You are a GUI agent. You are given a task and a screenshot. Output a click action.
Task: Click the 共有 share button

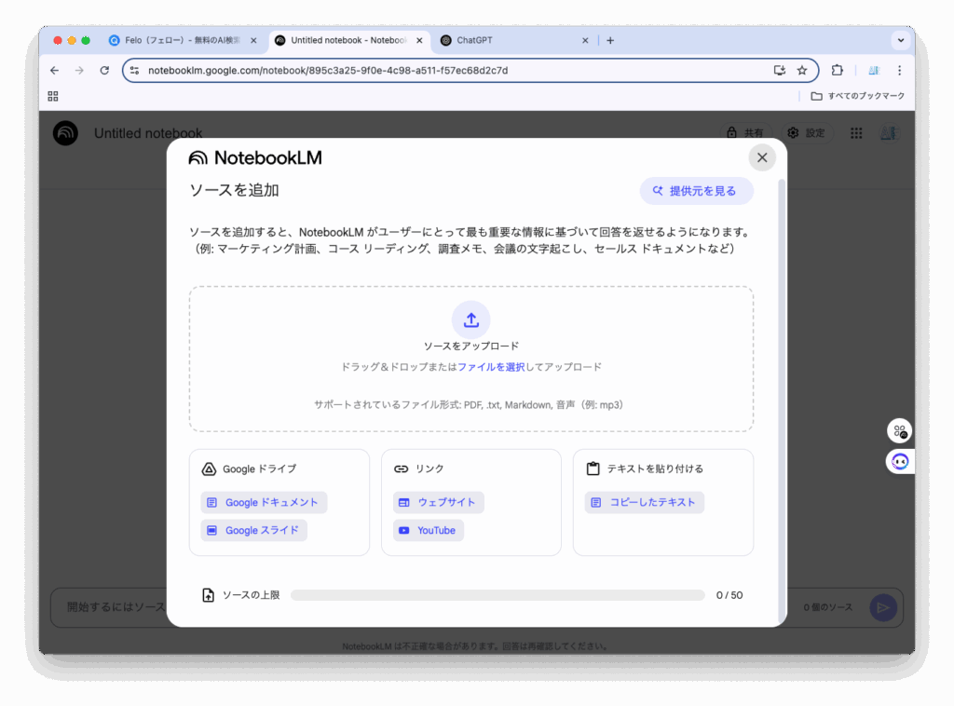point(745,132)
